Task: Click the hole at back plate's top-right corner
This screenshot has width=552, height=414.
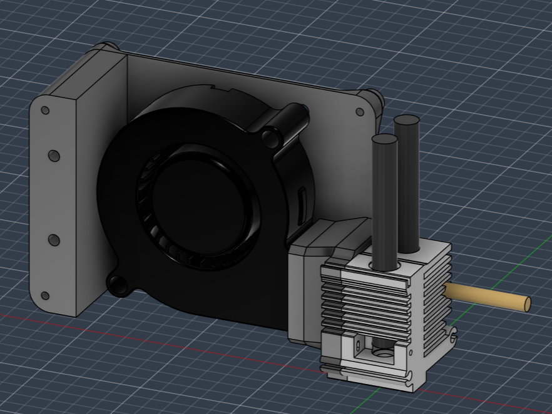Action: (x=360, y=112)
